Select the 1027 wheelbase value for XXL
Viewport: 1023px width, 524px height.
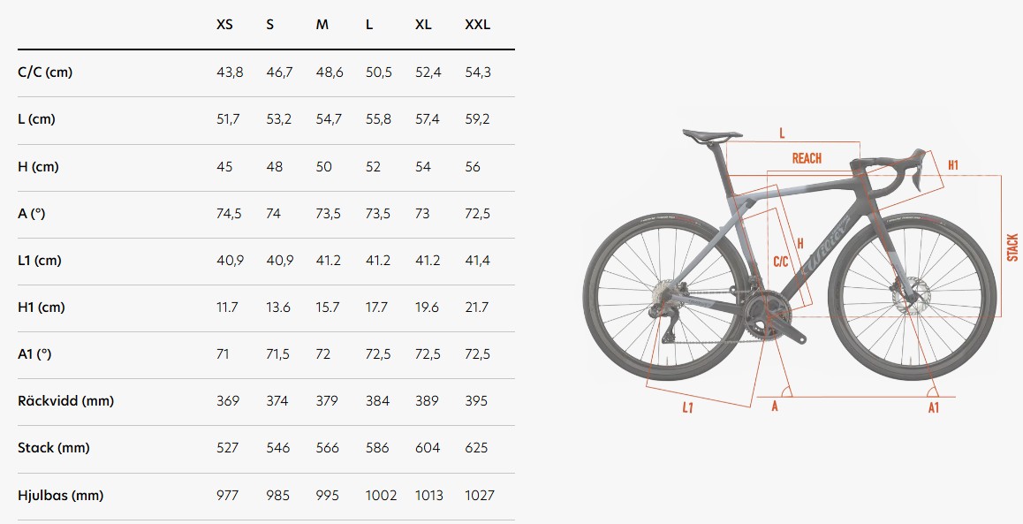pyautogui.click(x=480, y=496)
